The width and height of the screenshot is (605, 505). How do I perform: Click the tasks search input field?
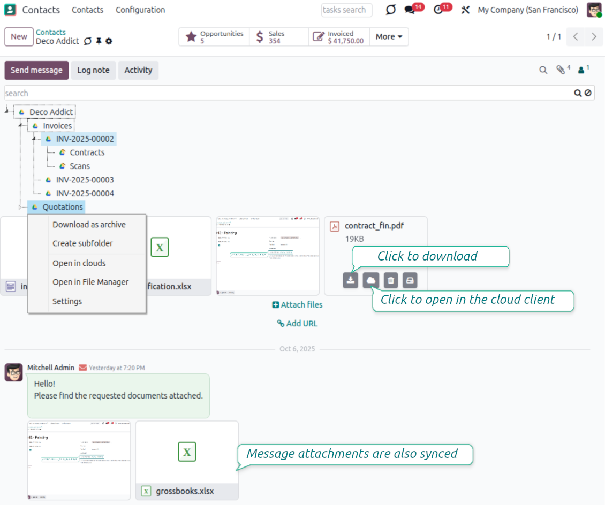click(346, 10)
